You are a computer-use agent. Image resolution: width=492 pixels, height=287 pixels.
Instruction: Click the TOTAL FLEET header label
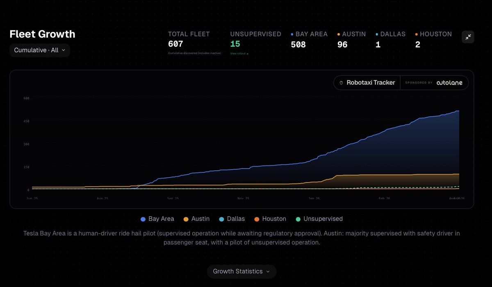tap(189, 34)
